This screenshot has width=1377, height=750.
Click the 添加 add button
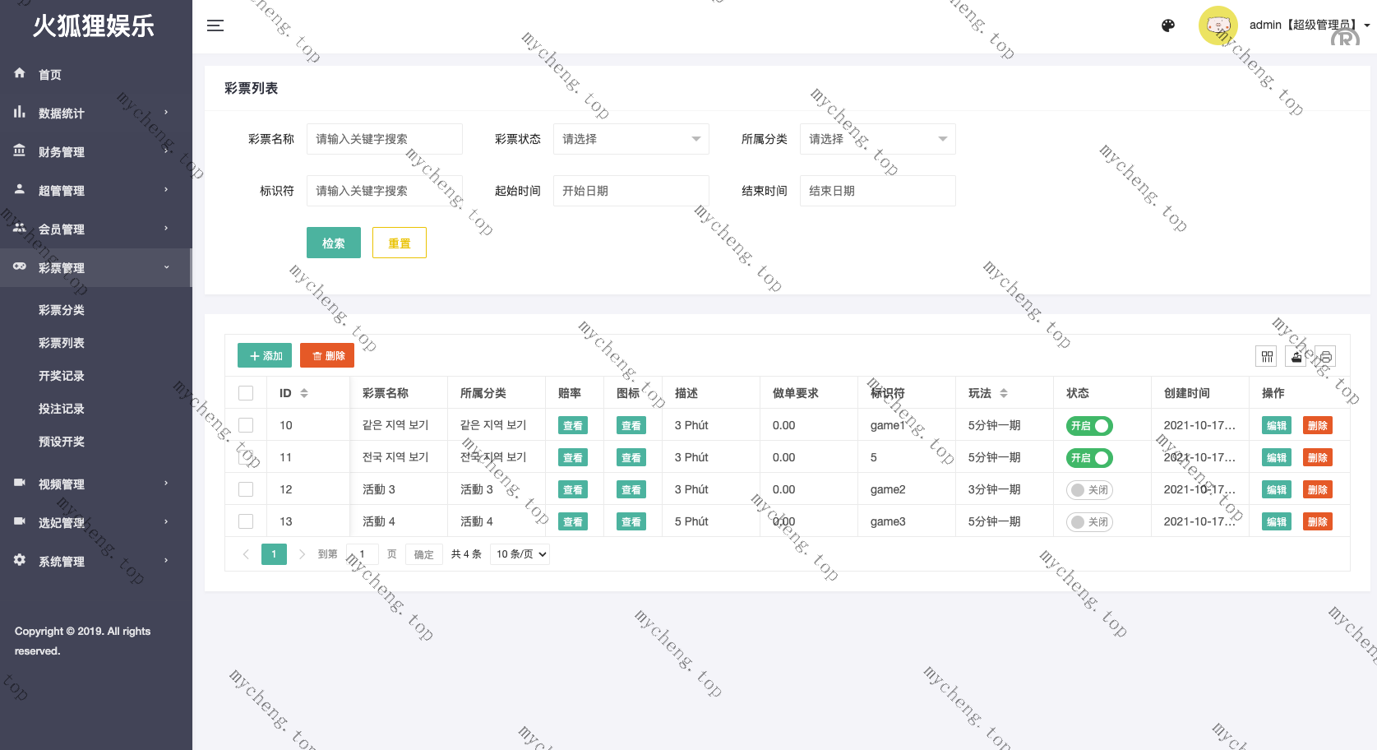click(265, 355)
